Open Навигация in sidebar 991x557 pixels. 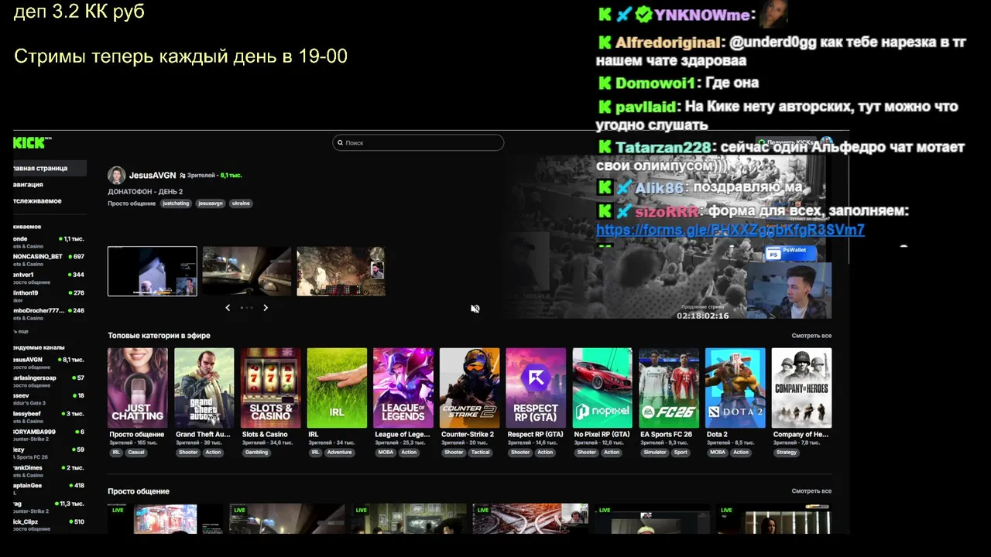coord(50,185)
